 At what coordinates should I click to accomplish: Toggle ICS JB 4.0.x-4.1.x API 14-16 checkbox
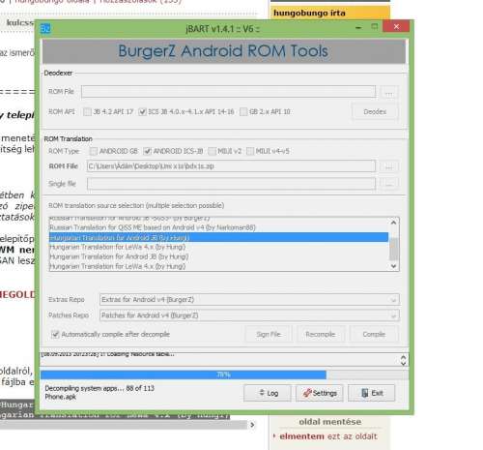point(142,111)
